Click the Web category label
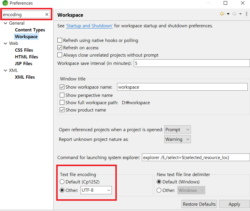Viewport: 250px width, 211px height. (x=13, y=43)
